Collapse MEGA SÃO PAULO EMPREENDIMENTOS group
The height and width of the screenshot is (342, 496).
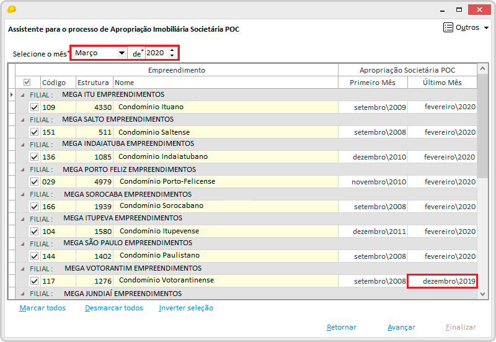click(22, 244)
